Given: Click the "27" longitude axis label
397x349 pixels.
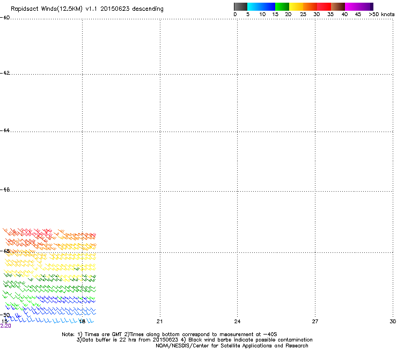Looking at the screenshot, I should click(315, 322).
